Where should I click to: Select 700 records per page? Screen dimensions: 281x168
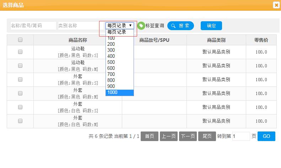click(x=120, y=74)
